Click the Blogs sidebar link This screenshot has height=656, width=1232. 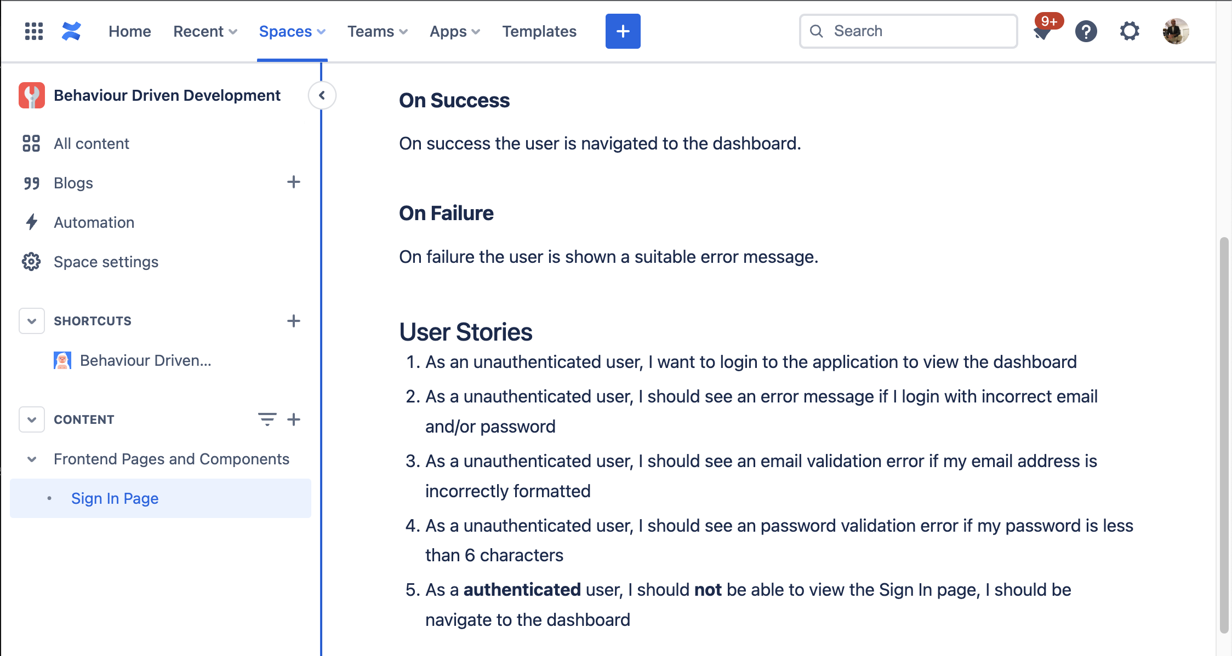pyautogui.click(x=73, y=182)
